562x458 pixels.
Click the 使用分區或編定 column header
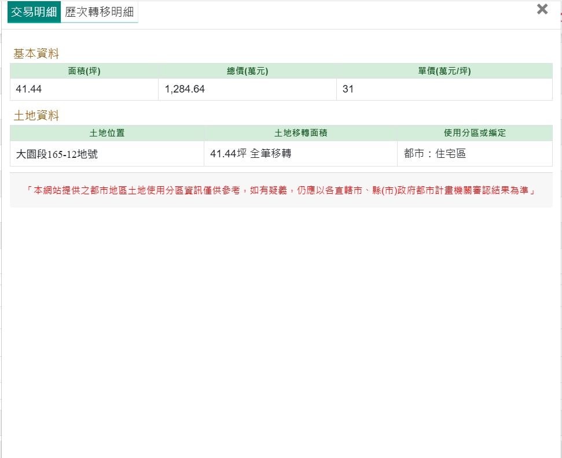pyautogui.click(x=475, y=133)
